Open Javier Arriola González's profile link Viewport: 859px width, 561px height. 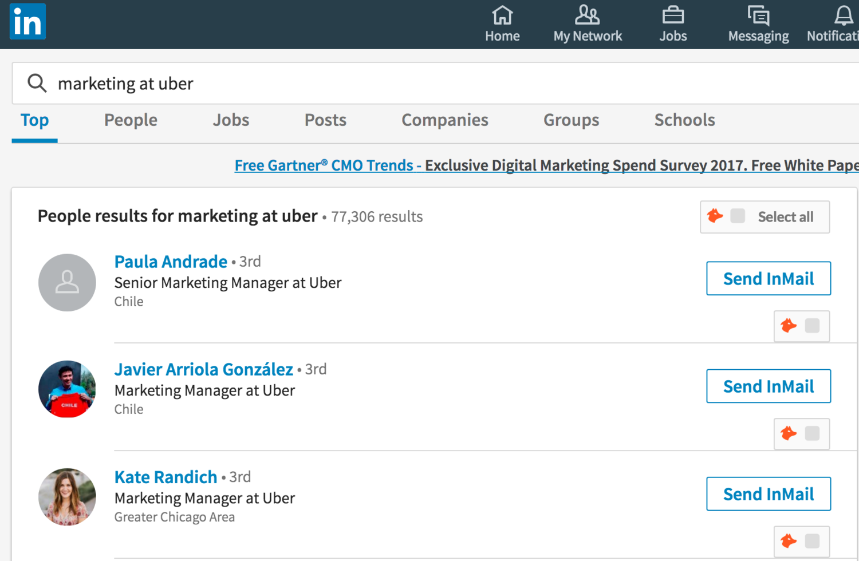[x=204, y=369]
